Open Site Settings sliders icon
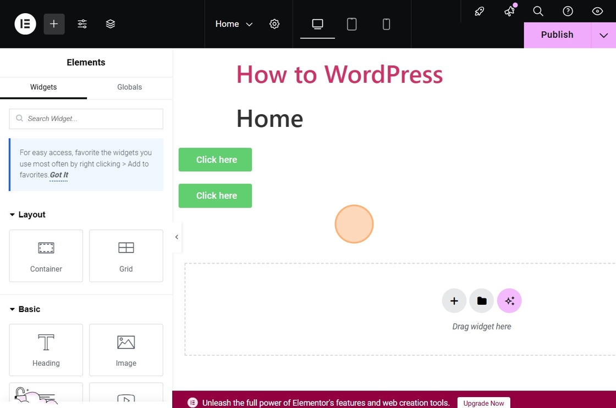Viewport: 616px width, 408px height. (82, 24)
